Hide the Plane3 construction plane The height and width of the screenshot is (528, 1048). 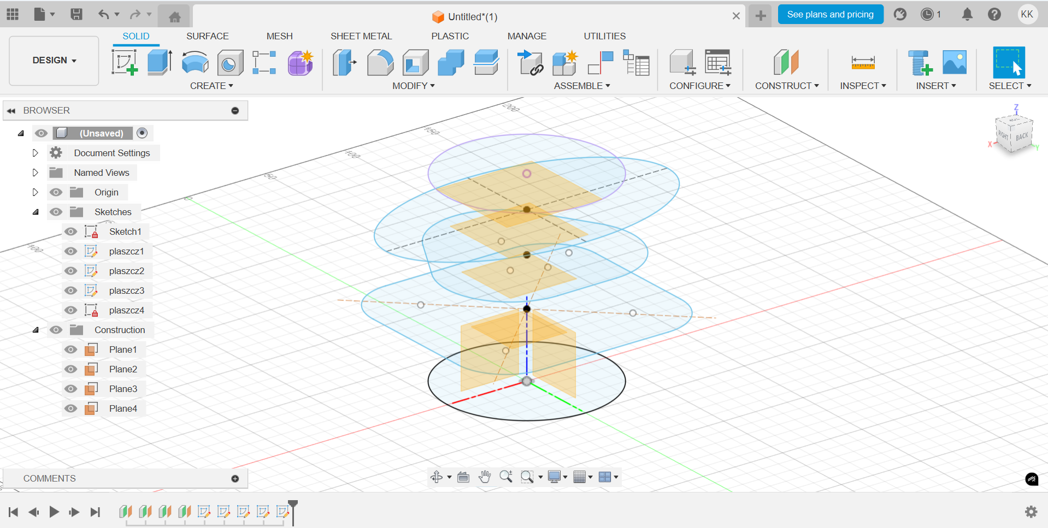tap(70, 389)
